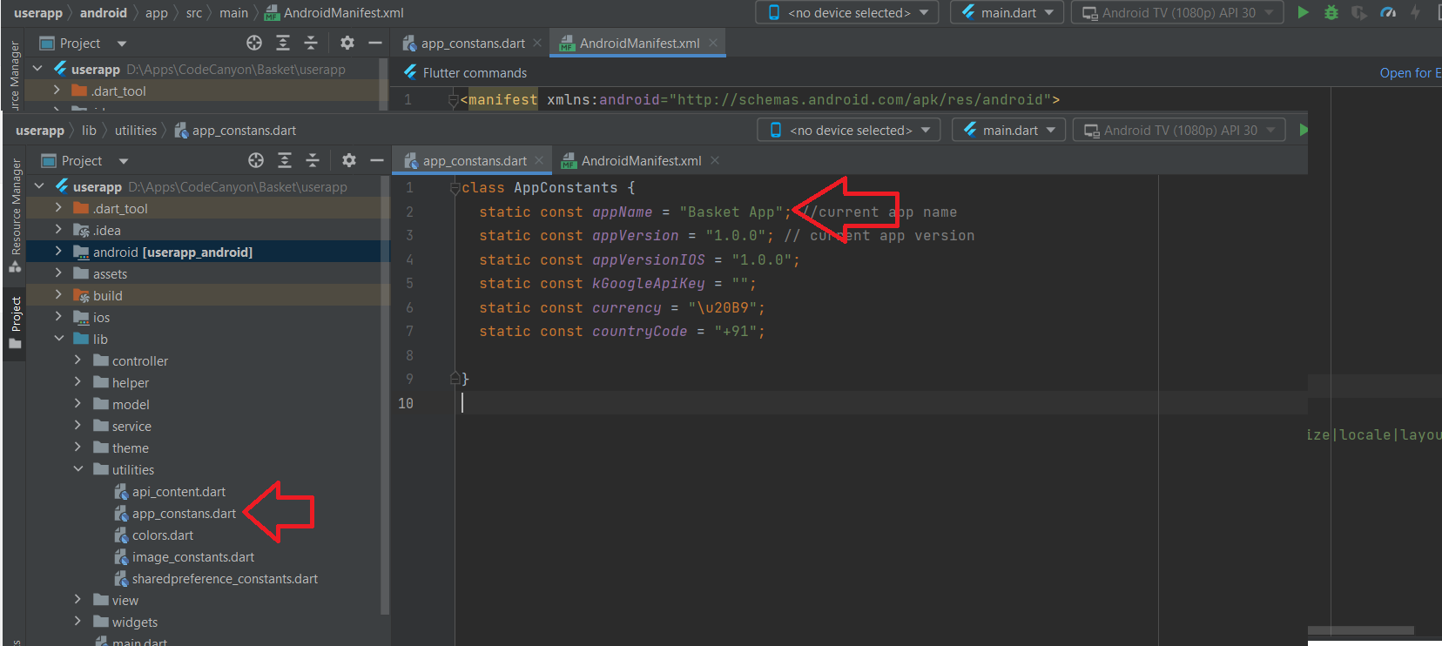Hide the back Project panel with minus icon

(x=375, y=43)
